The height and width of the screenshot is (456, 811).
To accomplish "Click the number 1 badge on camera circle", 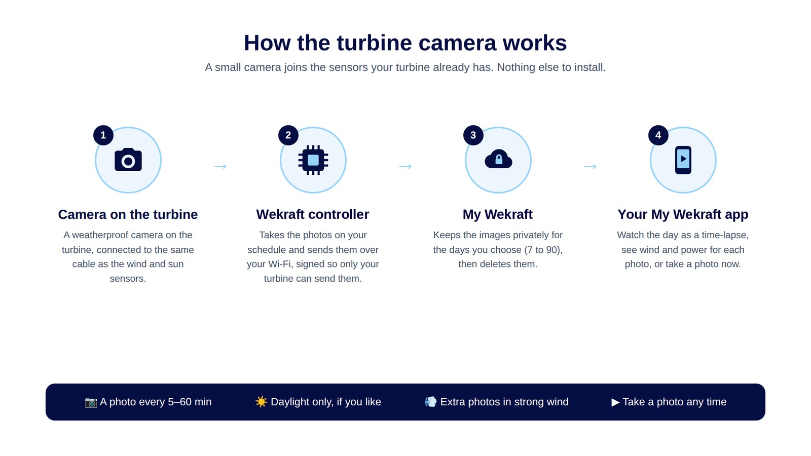I will pyautogui.click(x=103, y=135).
